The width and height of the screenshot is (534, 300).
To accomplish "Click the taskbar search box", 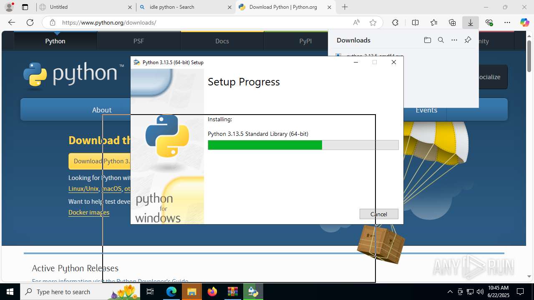I will tap(80, 292).
